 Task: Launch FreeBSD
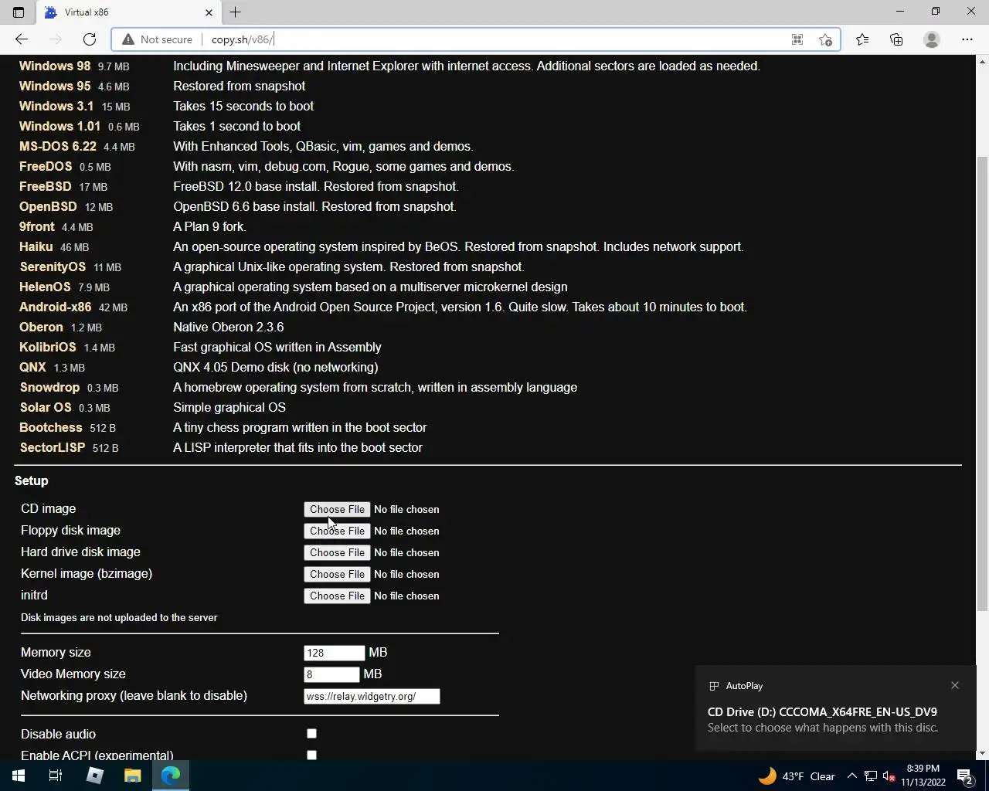(46, 186)
